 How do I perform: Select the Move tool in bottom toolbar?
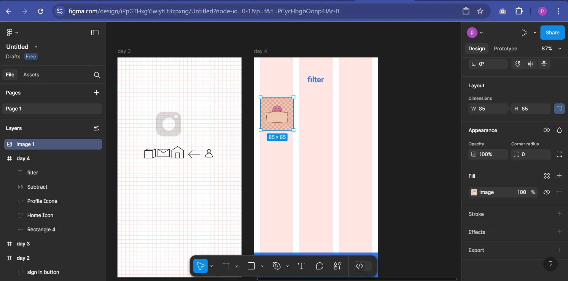point(201,266)
